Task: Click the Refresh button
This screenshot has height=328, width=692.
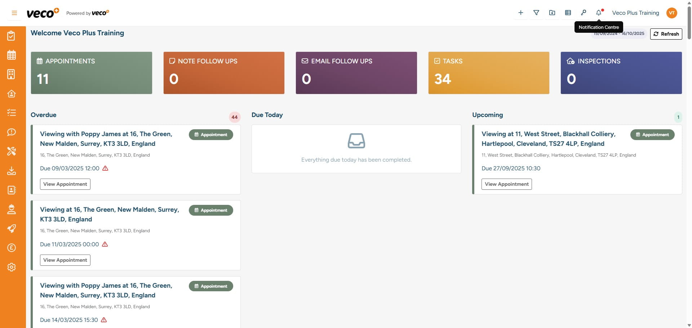Action: (666, 34)
